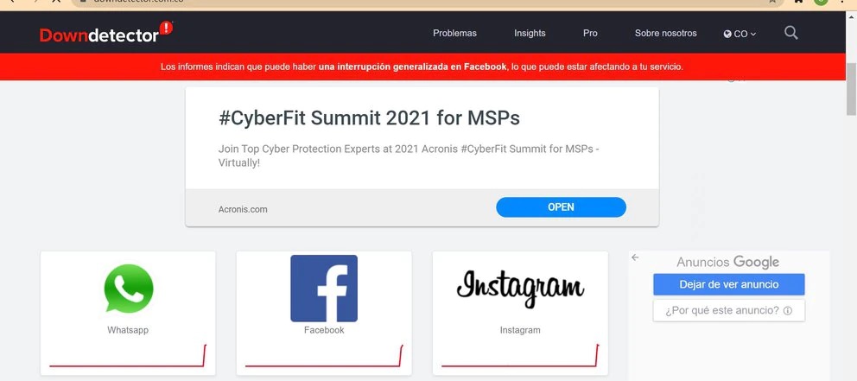
Task: Click the globe icon next to CO
Action: click(x=727, y=34)
